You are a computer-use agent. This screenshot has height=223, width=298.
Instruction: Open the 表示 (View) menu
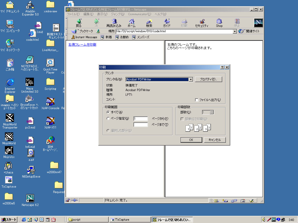pos(102,14)
